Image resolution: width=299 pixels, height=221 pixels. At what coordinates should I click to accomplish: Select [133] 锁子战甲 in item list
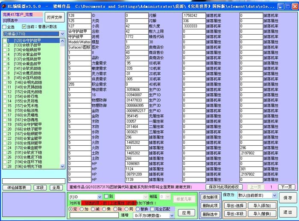[x=28, y=45]
